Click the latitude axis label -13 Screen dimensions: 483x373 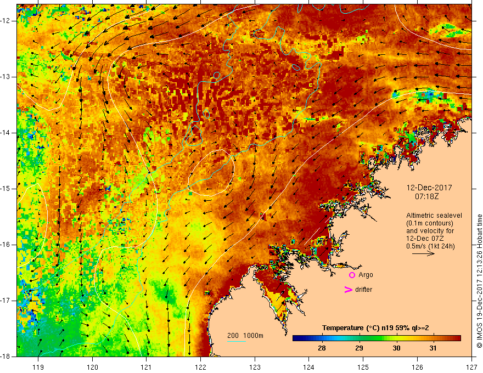pyautogui.click(x=5, y=77)
